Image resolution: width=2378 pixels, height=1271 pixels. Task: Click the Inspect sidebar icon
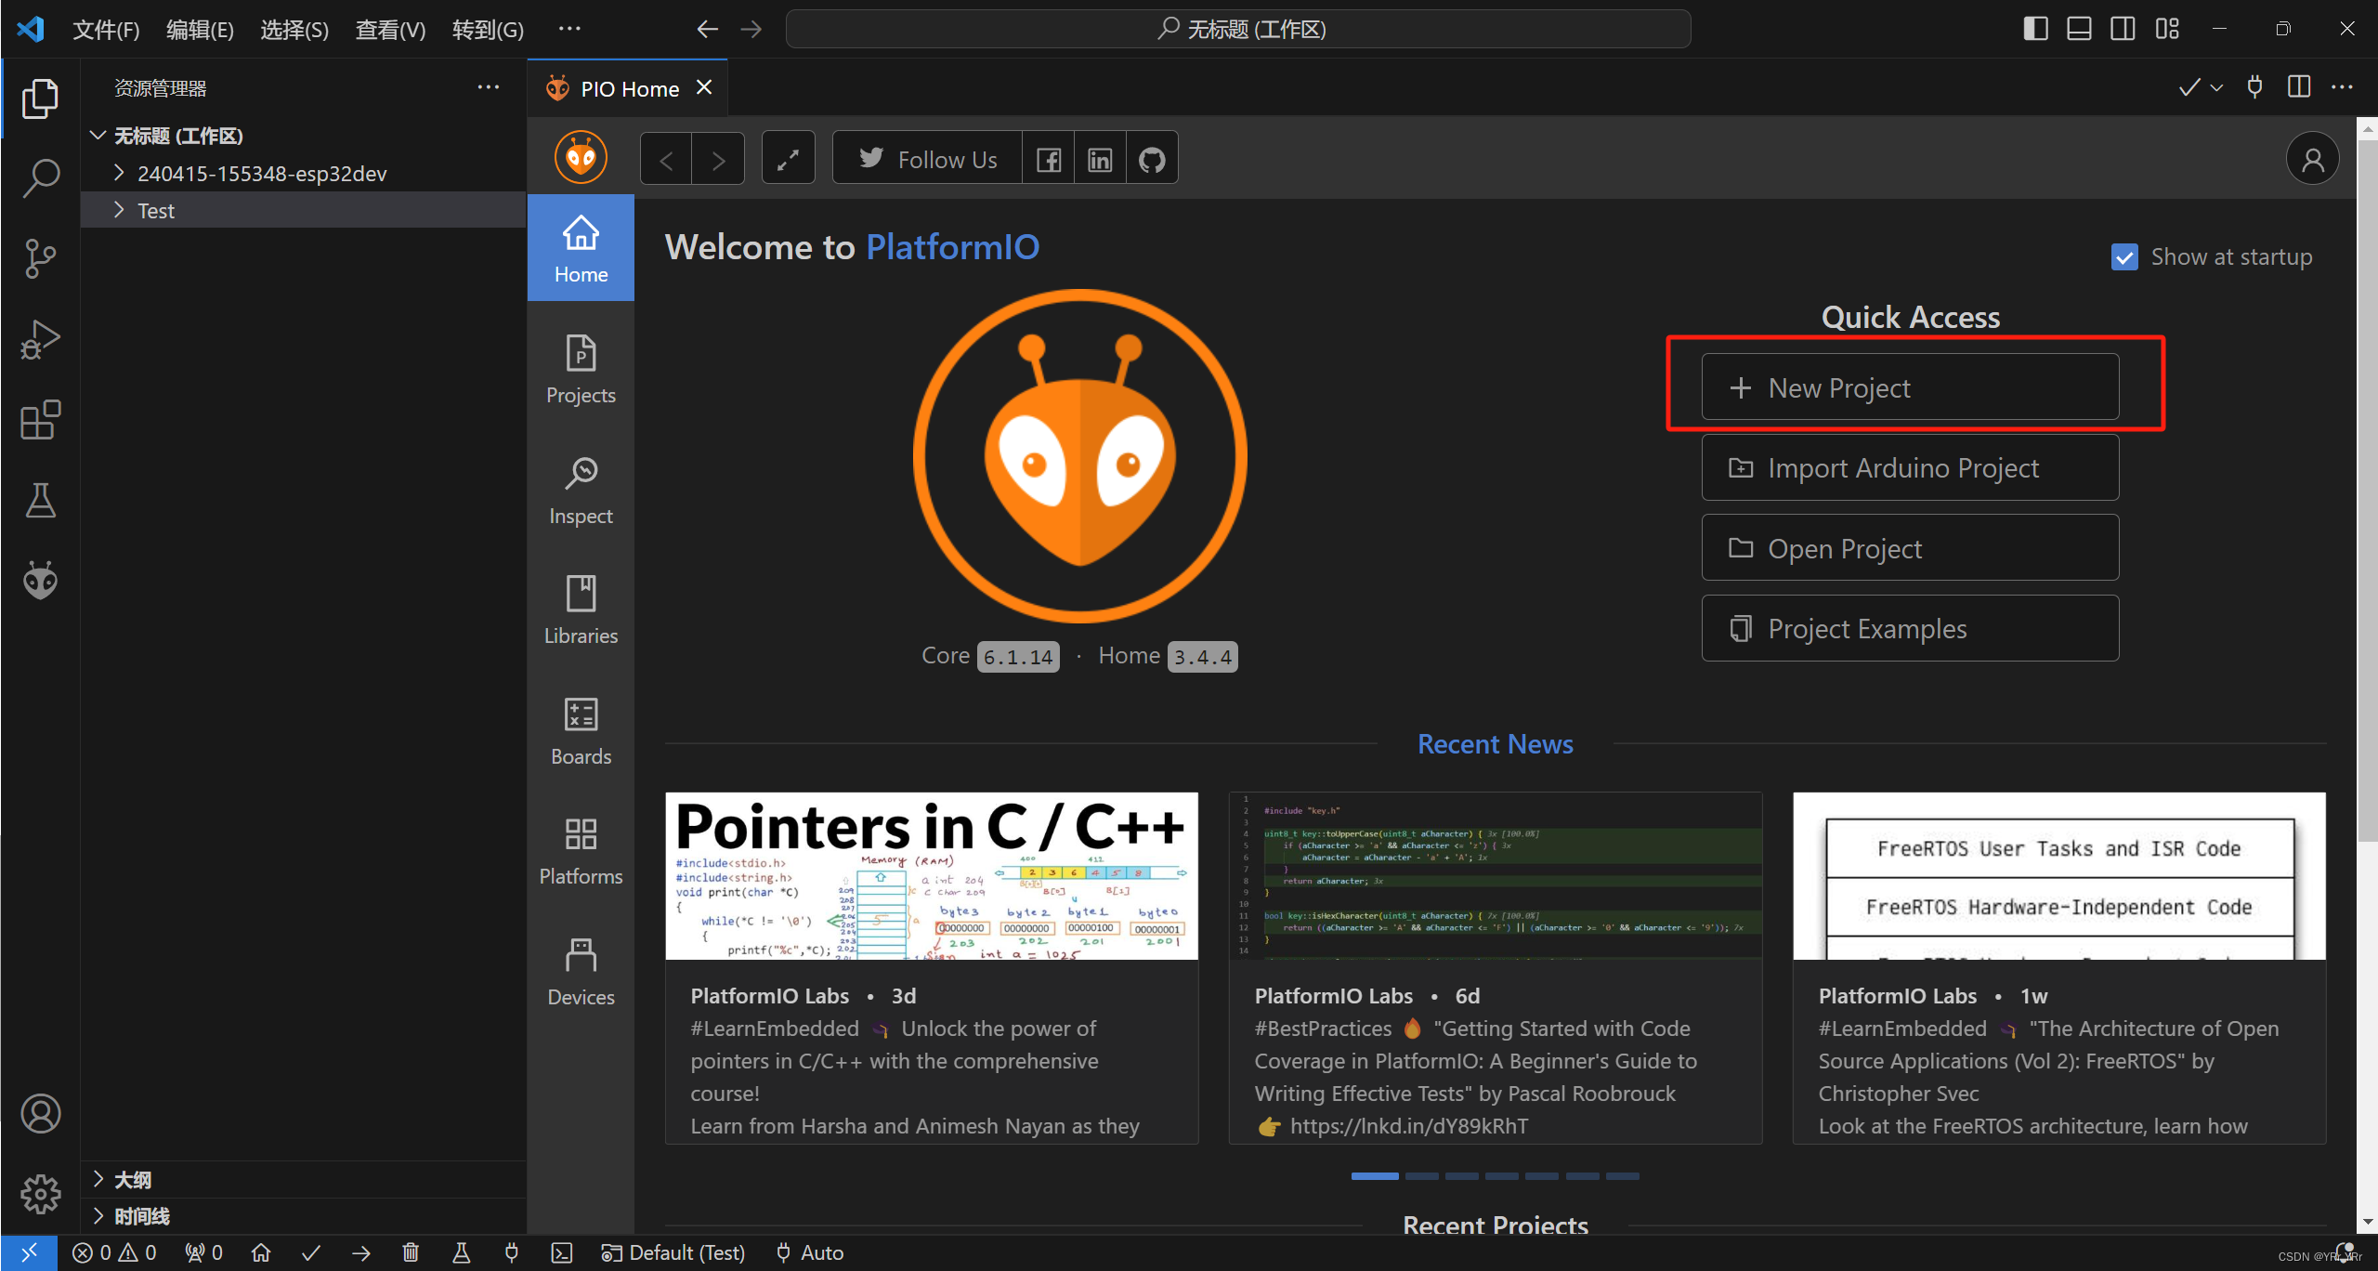(581, 491)
